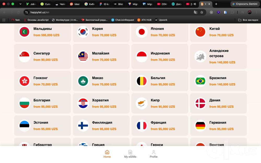Image resolution: width=261 pixels, height=163 pixels.
Task: Click the Bulgaria flag icon
Action: pos(25,103)
